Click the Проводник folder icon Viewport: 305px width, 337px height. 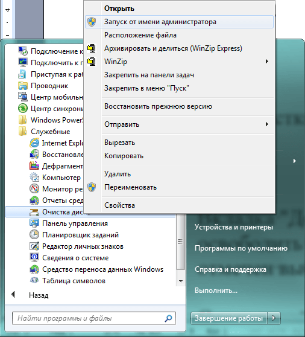[x=23, y=86]
